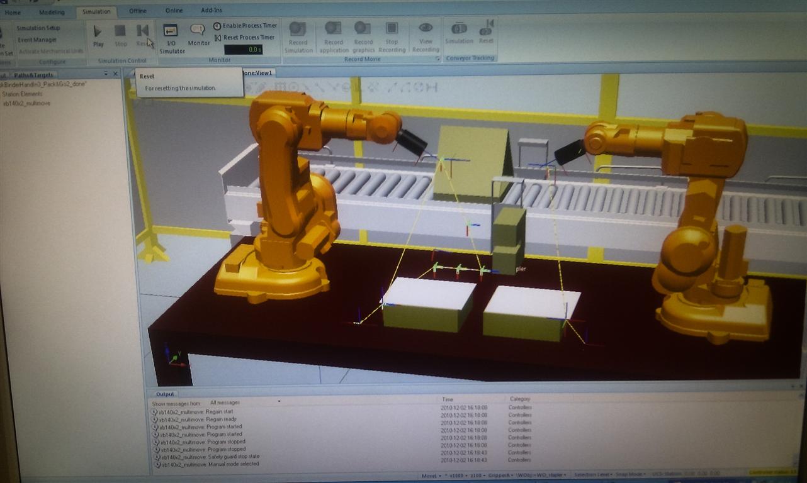
Task: Open the Home ribbon tab
Action: [13, 12]
